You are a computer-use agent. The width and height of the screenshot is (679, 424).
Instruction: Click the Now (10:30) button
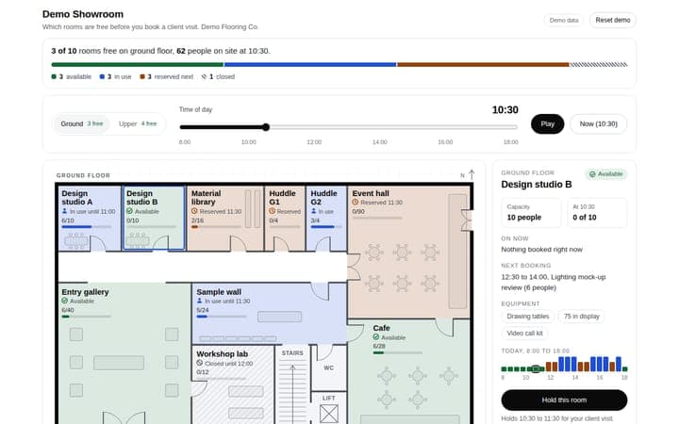(x=599, y=123)
